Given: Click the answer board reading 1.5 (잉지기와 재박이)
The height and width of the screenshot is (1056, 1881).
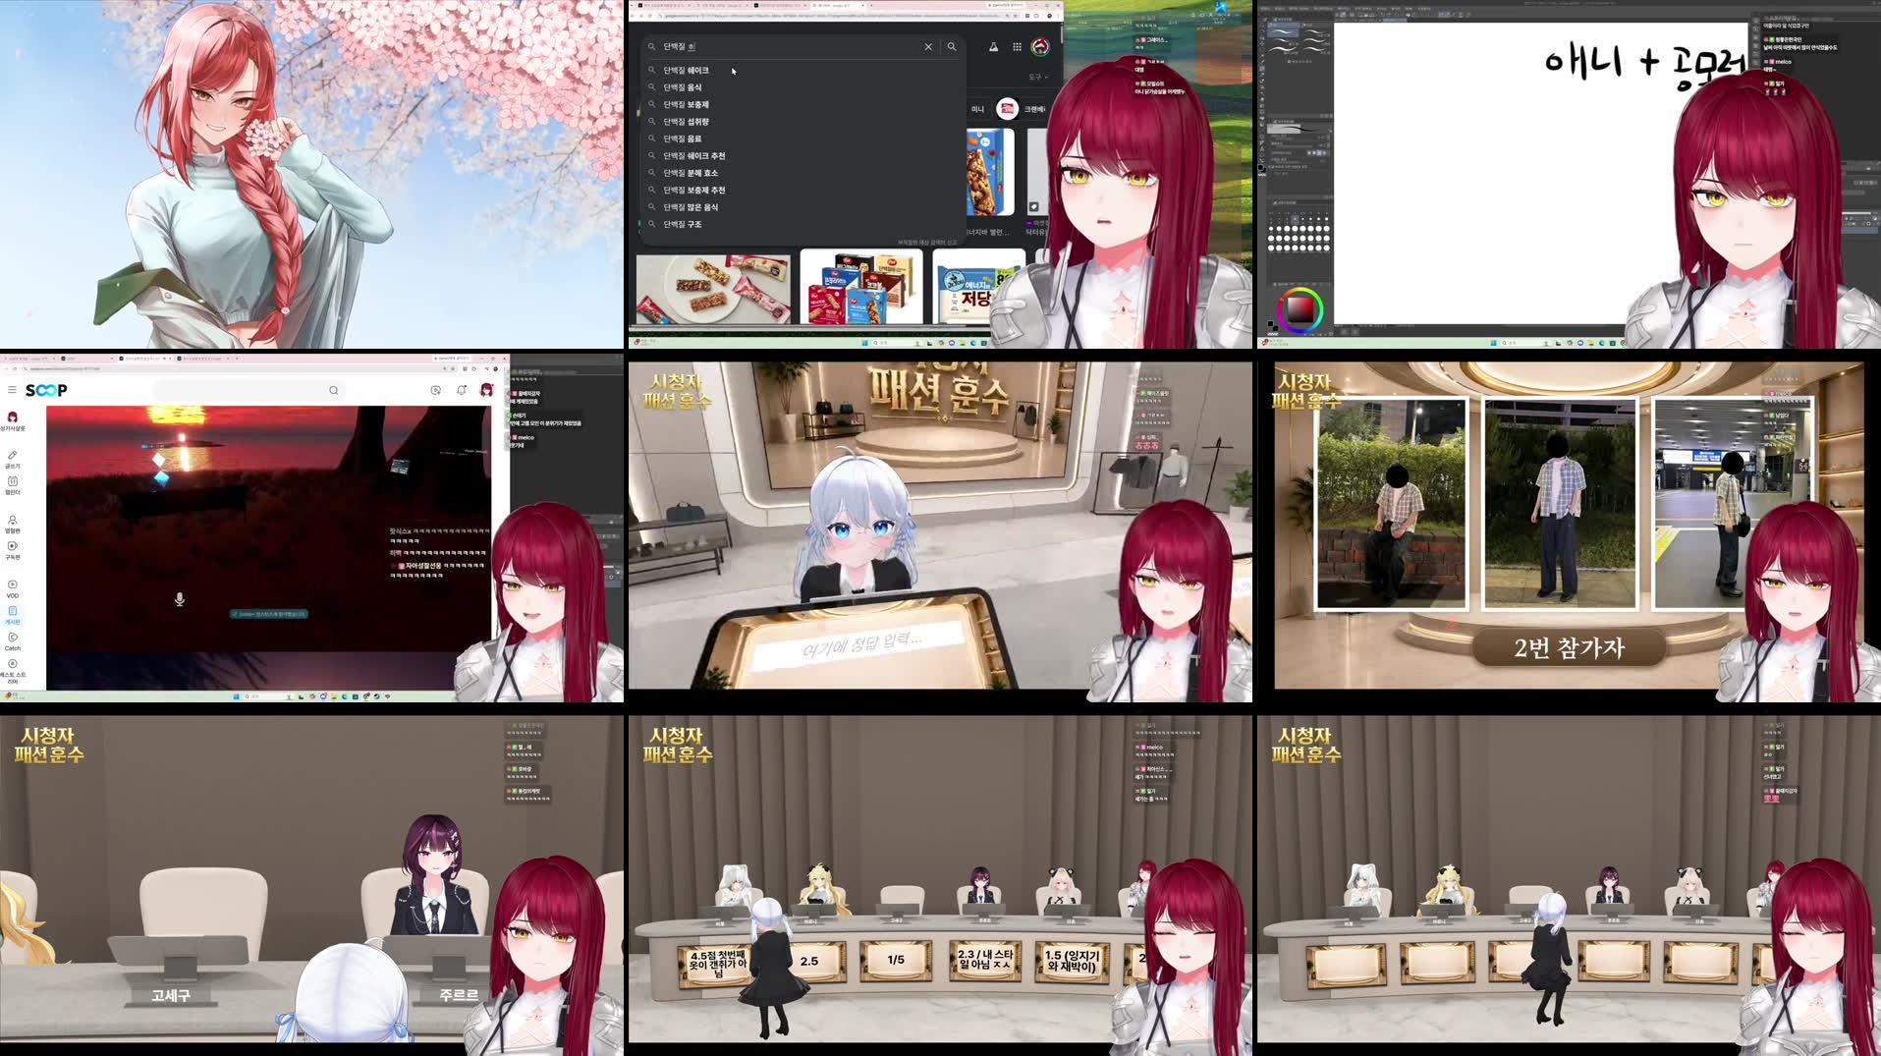Looking at the screenshot, I should [x=1073, y=961].
